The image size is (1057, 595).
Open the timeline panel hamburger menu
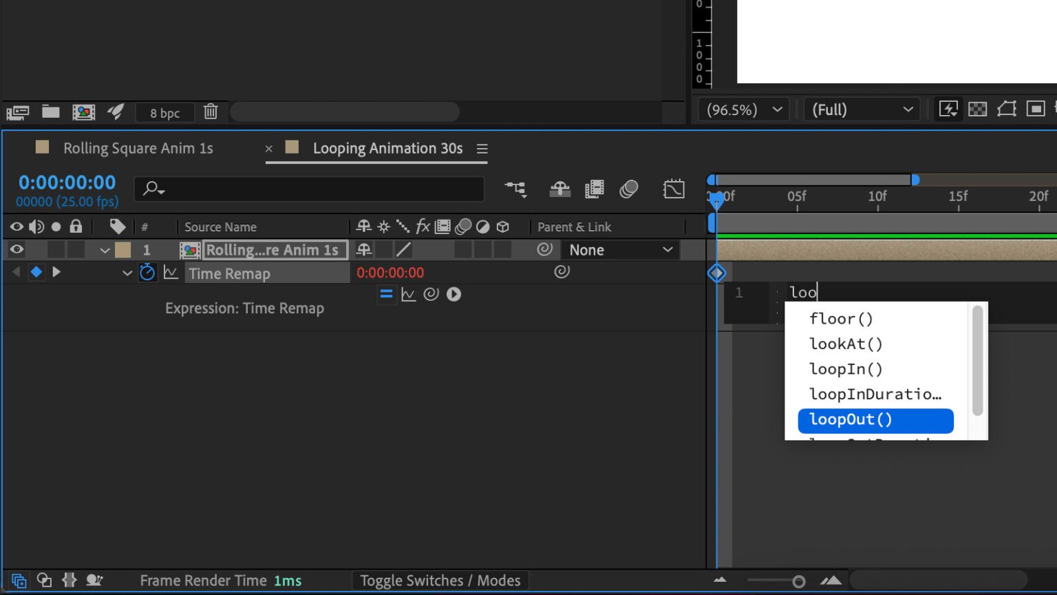click(482, 148)
